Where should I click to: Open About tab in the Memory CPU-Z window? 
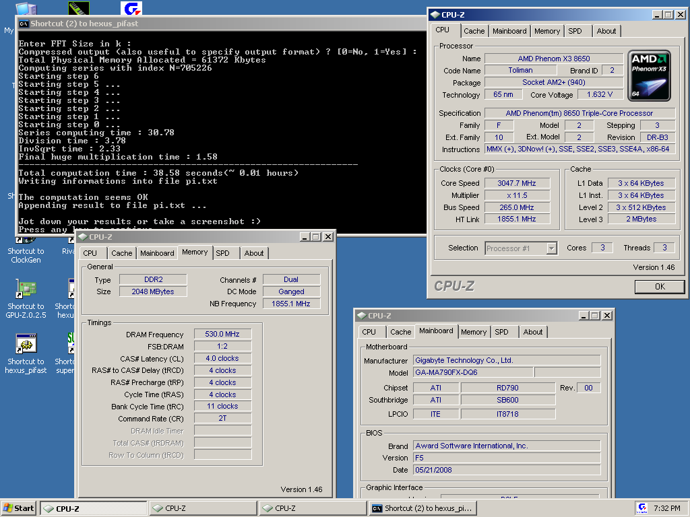(x=254, y=253)
